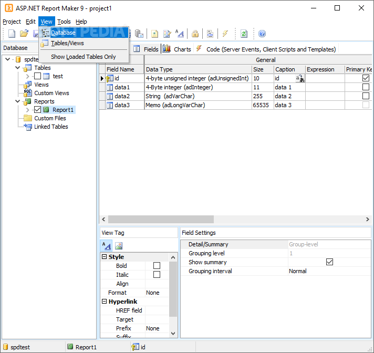
Task: Choose Tables/Views in the View menu
Action: point(84,43)
